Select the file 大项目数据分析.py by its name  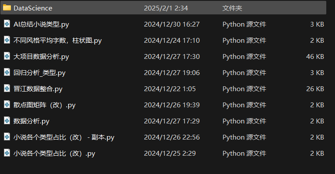[x=41, y=57]
